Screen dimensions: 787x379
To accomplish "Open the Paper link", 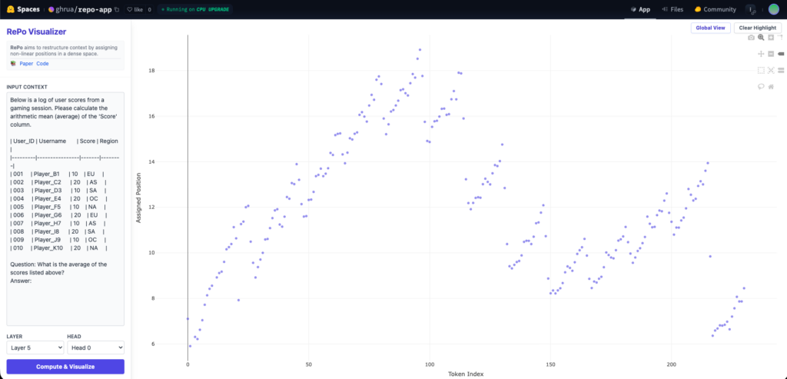I will pos(26,64).
